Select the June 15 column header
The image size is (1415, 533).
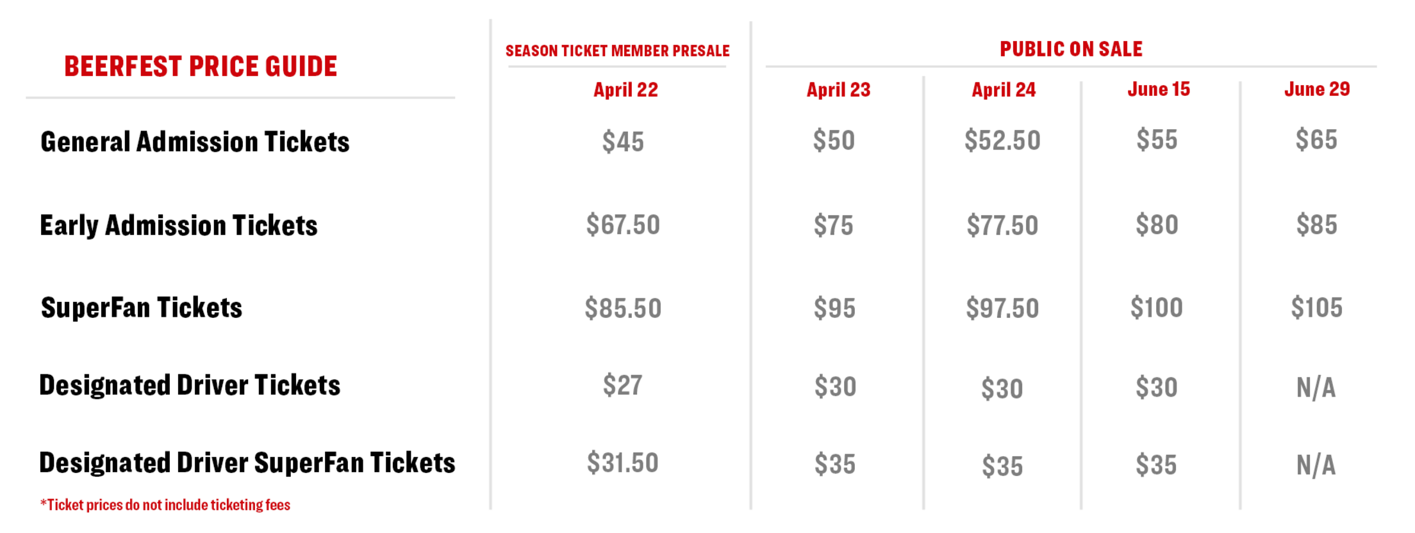pyautogui.click(x=1159, y=89)
